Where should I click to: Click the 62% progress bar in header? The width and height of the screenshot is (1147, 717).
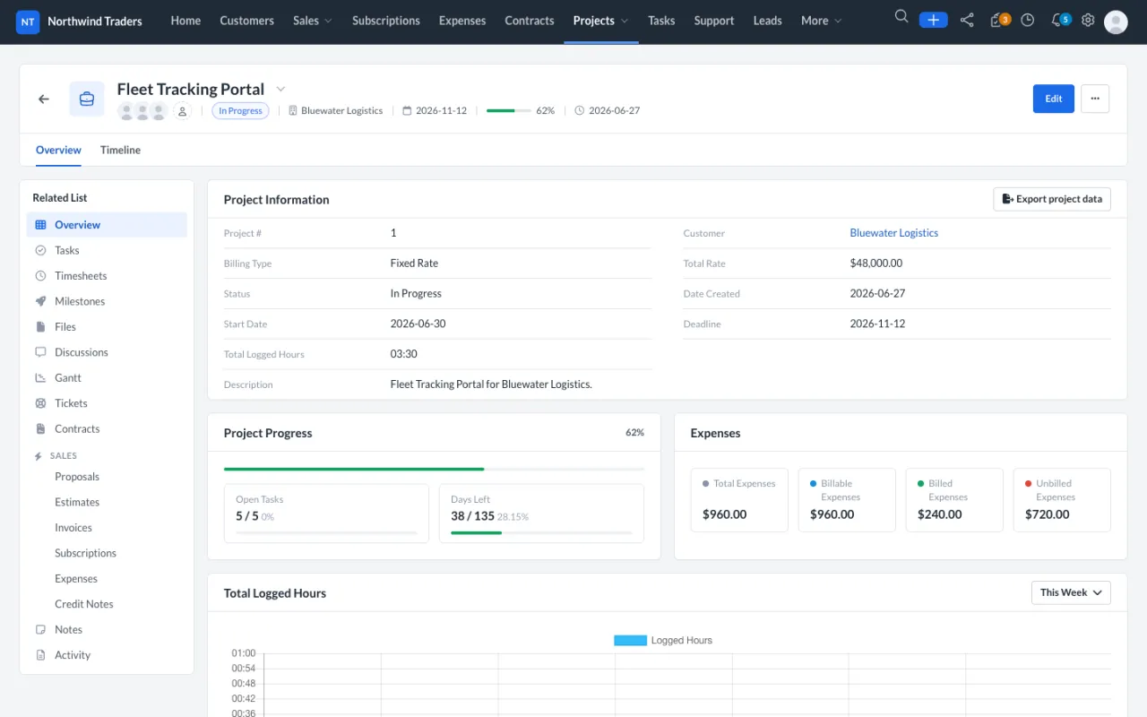(x=507, y=111)
